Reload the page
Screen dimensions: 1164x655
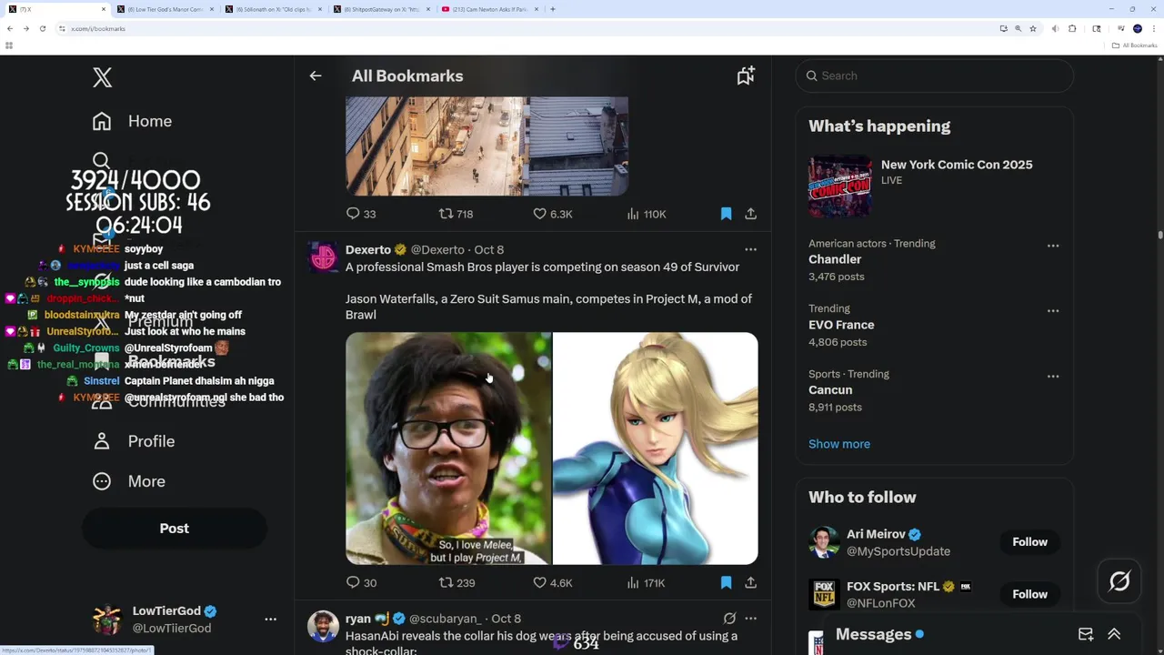[x=42, y=28]
